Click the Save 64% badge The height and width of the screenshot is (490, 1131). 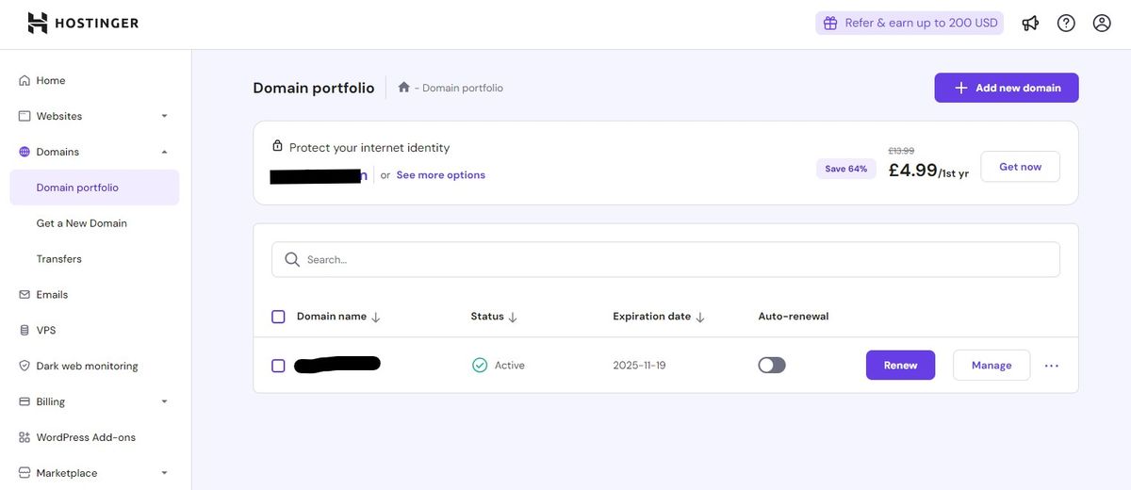(x=845, y=169)
